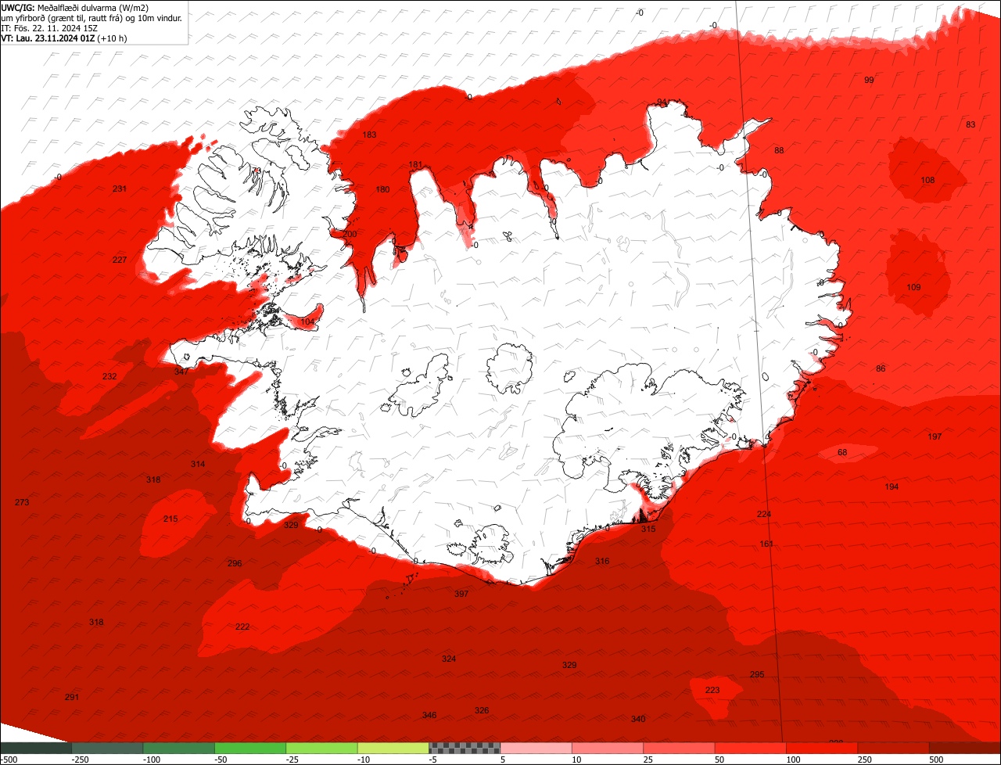Click the pale pink swatch between 5 and 10
Viewport: 1001px width, 765px height.
536,748
